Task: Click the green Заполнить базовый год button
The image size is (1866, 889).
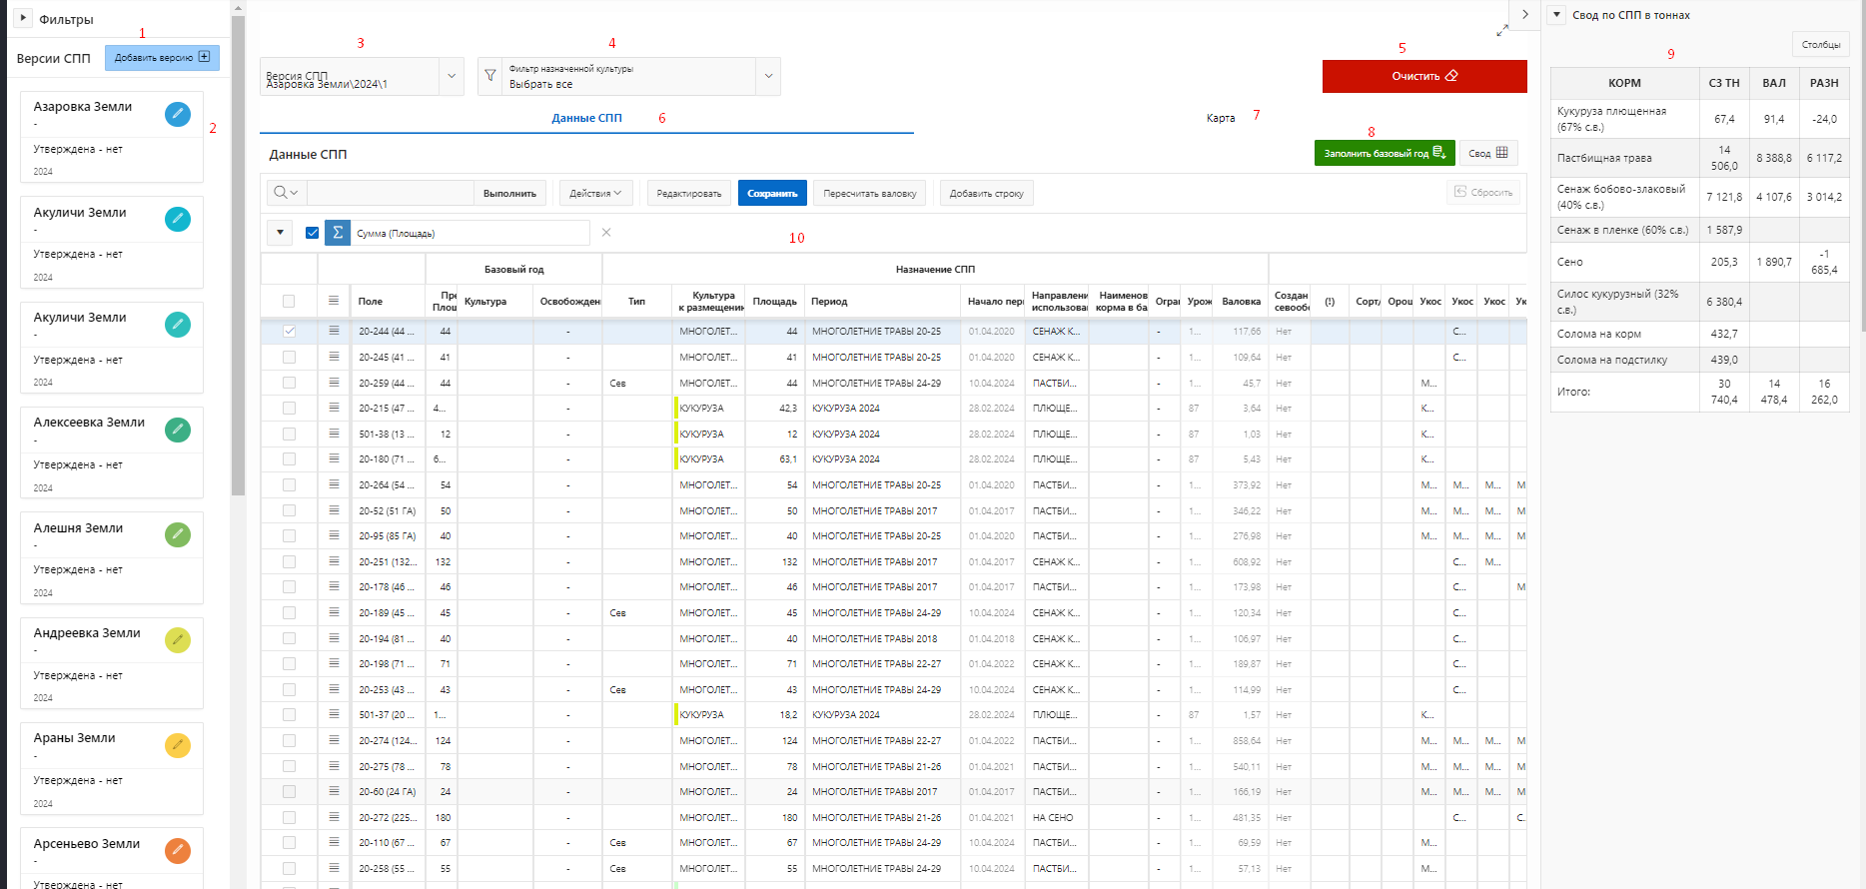Action: pos(1384,153)
